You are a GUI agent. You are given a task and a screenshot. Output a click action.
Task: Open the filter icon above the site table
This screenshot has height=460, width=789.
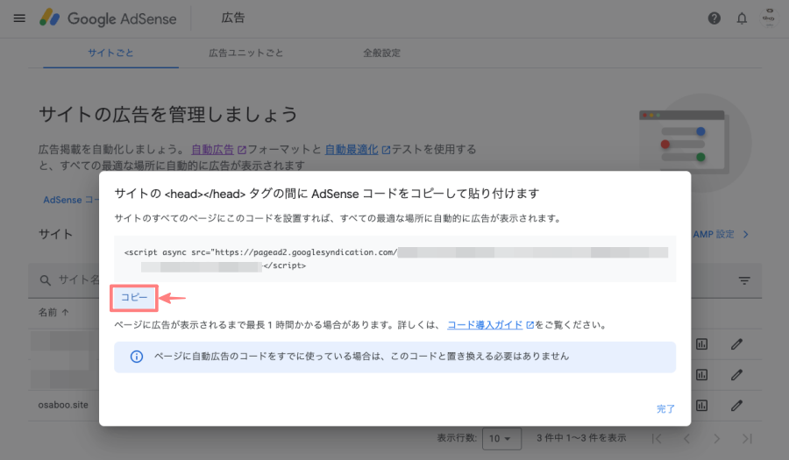744,280
